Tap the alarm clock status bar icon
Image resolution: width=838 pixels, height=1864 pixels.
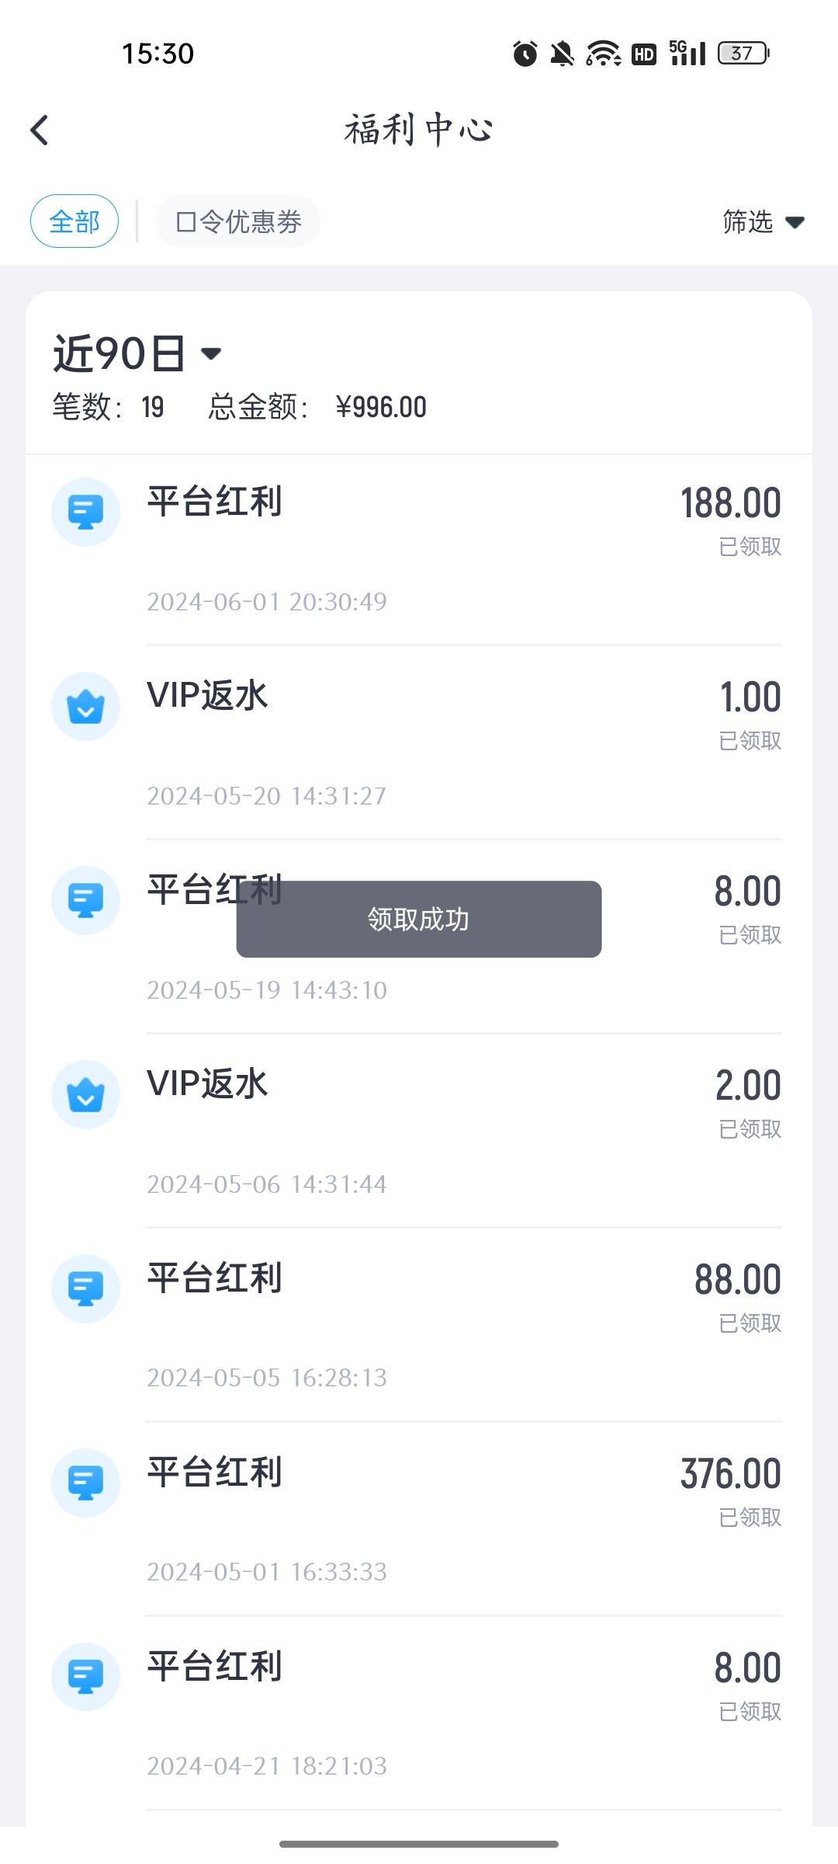525,54
